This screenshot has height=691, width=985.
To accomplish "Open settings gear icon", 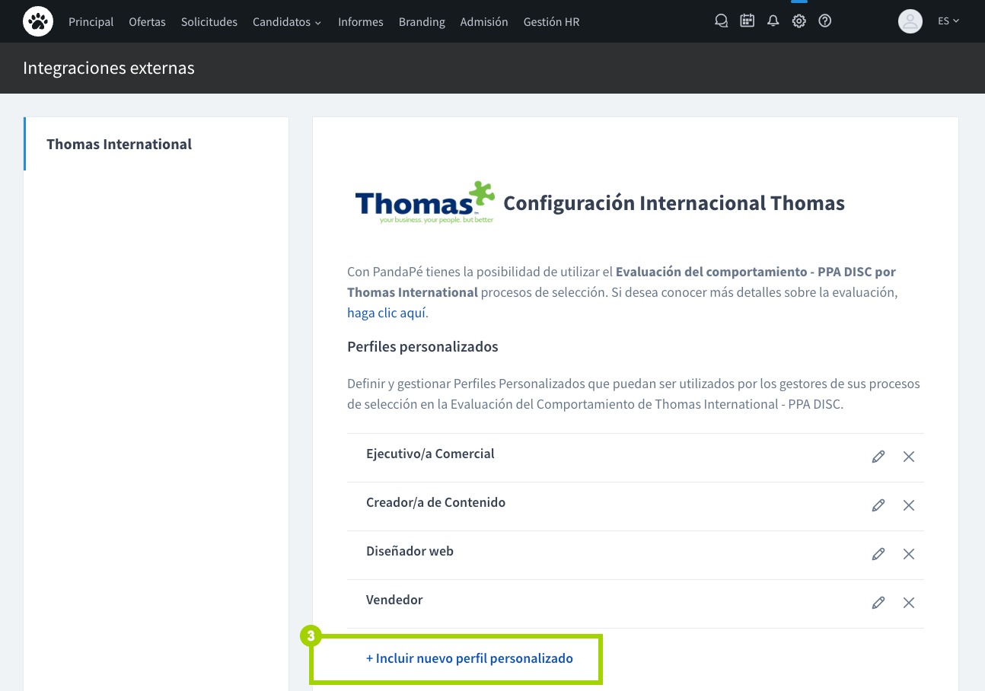I will coord(799,21).
